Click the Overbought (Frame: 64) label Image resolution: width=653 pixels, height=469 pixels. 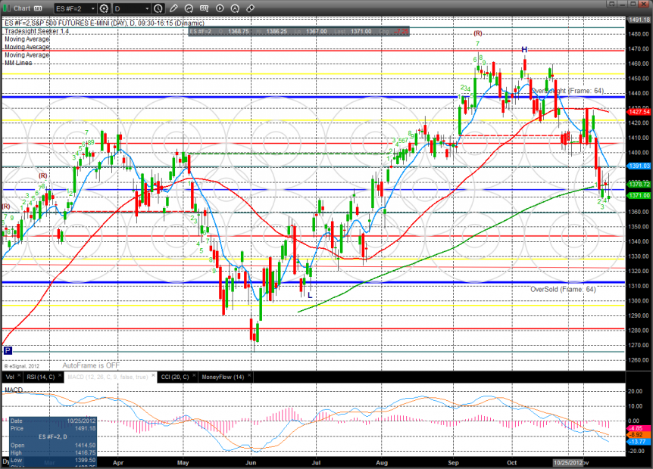(567, 91)
